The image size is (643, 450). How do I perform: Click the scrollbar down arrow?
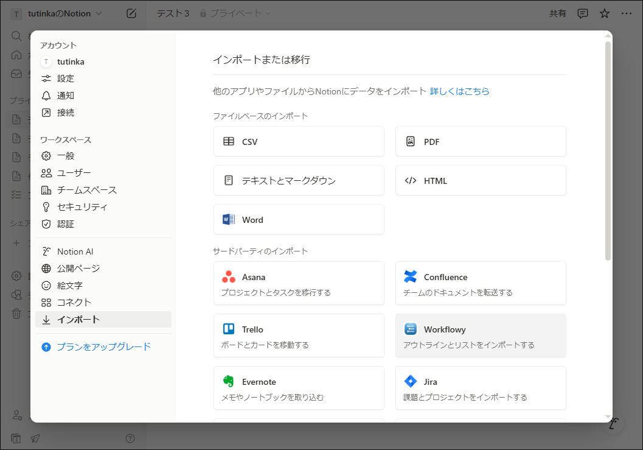click(x=608, y=417)
